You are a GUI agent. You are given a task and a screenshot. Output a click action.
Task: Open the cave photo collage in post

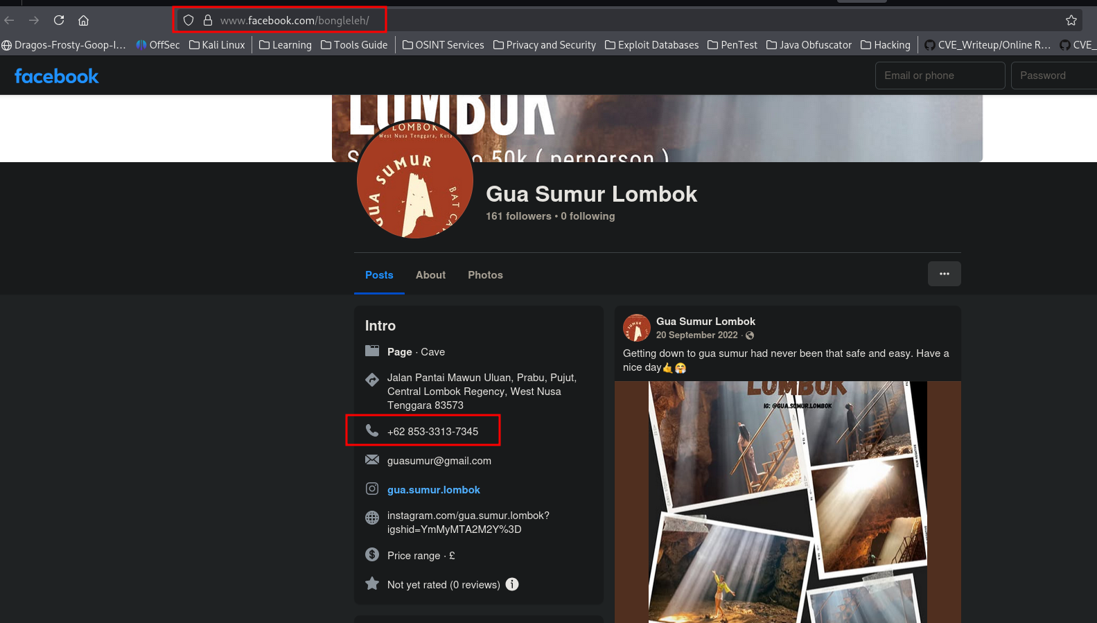pyautogui.click(x=787, y=502)
